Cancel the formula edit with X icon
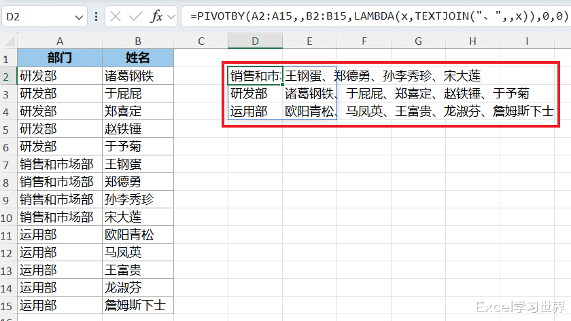The image size is (571, 321). tap(116, 16)
